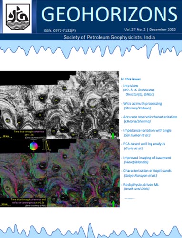
Task: Click the 'coherence and reflector convergence' caption
Action: [28, 201]
